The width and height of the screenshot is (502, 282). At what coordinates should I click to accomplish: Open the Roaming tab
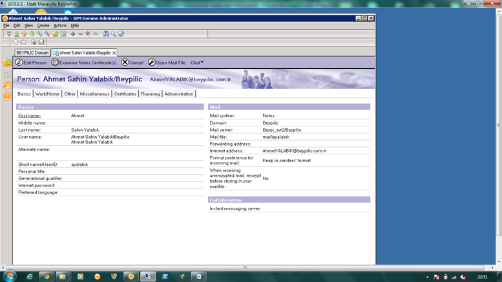coord(150,94)
